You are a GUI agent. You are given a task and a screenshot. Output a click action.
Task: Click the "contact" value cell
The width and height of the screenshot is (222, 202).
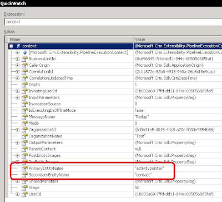tap(143, 175)
